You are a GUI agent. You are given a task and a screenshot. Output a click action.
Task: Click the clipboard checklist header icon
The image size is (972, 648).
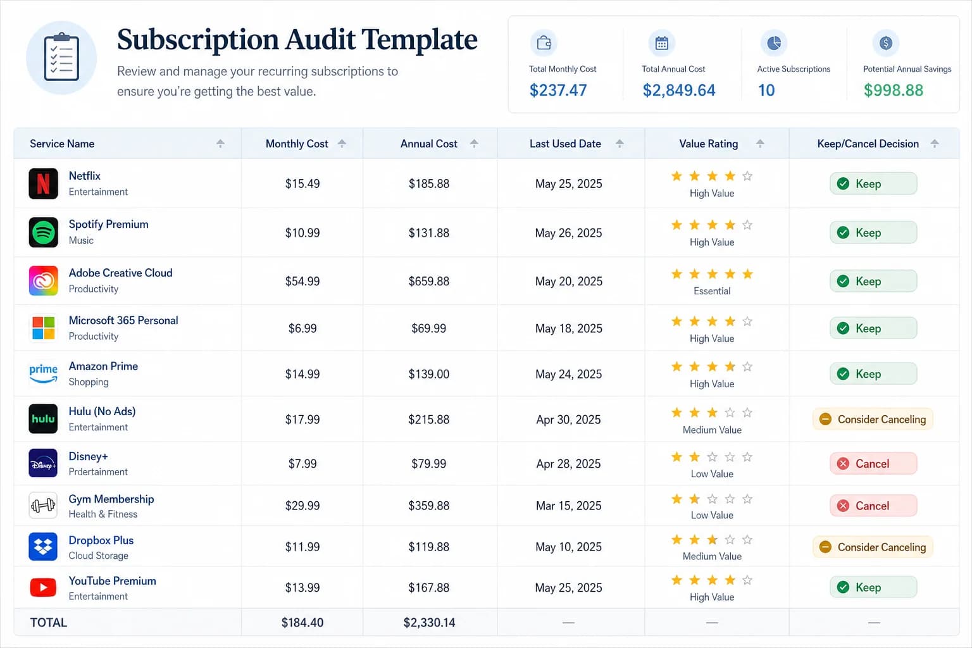pos(61,58)
